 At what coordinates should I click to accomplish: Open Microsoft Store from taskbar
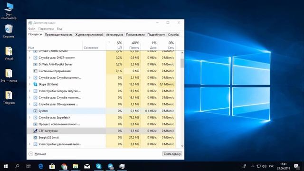52,166
